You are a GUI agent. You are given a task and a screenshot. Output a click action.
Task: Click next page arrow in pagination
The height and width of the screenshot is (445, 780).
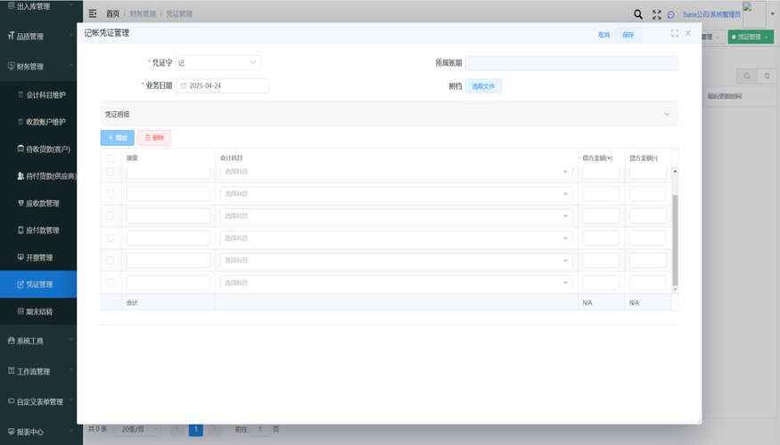(215, 429)
